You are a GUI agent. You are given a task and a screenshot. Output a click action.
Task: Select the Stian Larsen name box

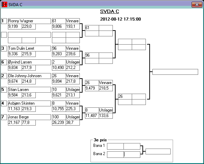click(29, 90)
